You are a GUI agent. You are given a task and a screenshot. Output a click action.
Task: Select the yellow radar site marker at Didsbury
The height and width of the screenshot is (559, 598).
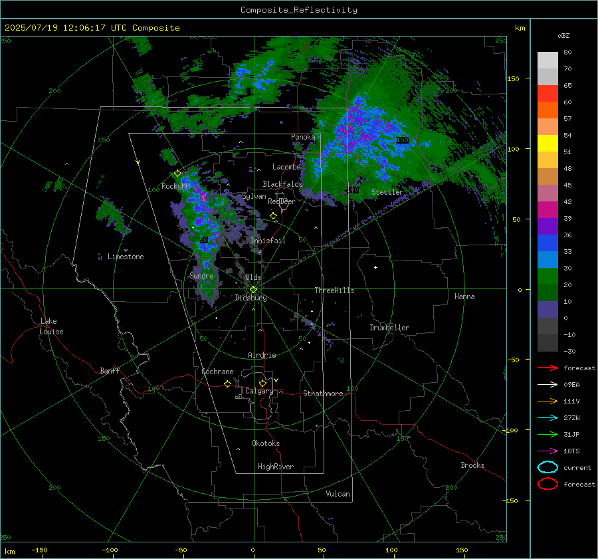253,290
